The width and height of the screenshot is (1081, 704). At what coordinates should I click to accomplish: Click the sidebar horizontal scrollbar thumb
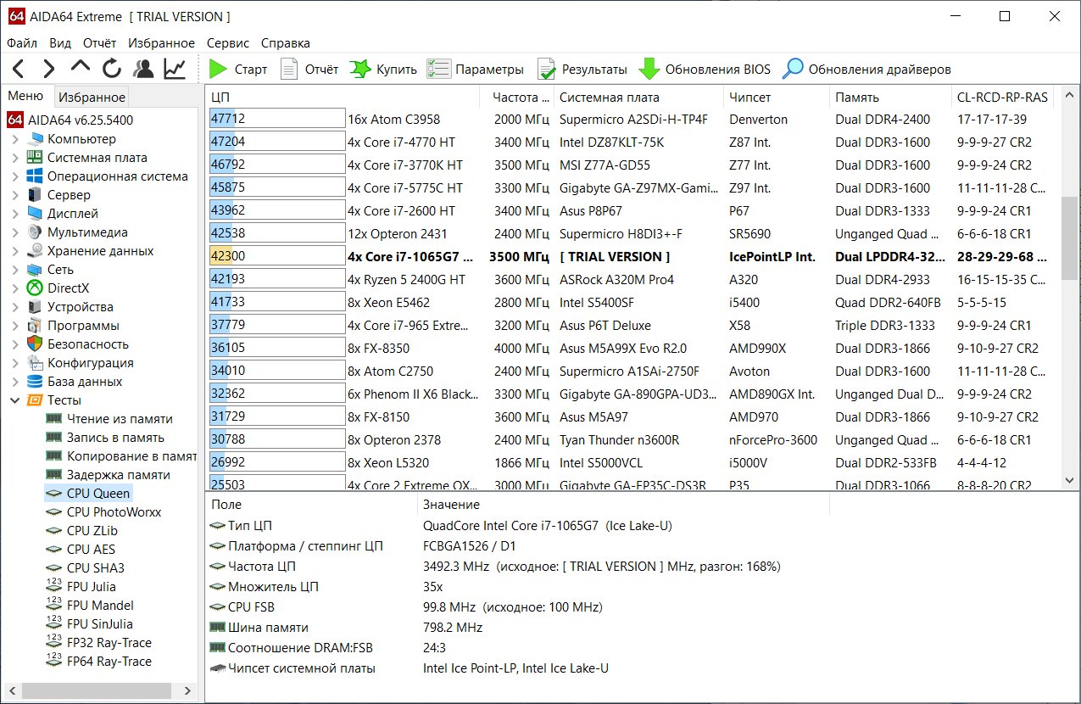[95, 691]
